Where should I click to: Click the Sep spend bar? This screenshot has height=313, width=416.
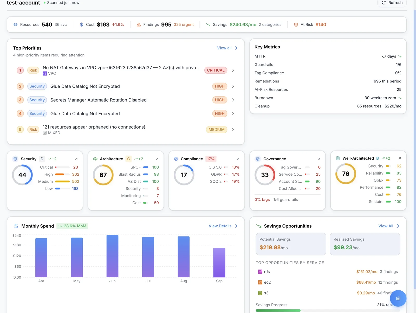pos(219,263)
